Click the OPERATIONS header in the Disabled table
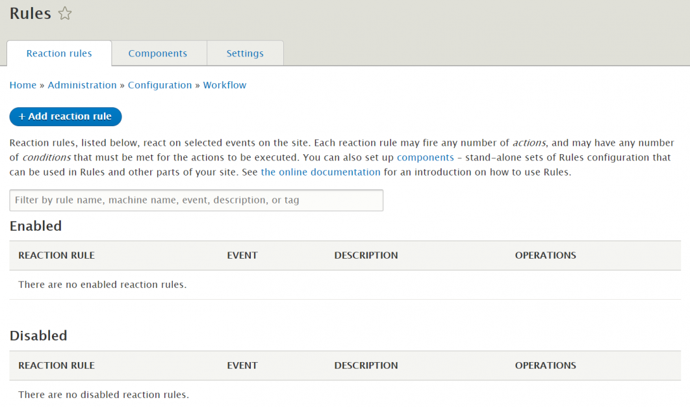 (545, 365)
